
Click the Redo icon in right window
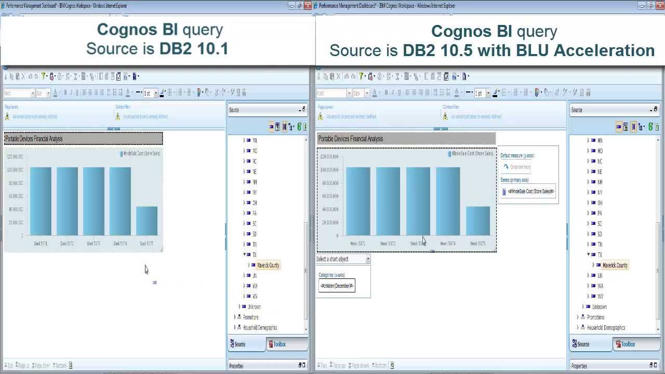tap(353, 76)
